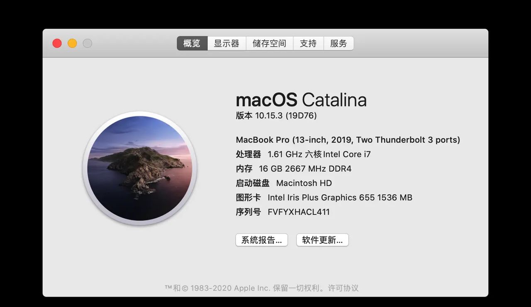This screenshot has width=531, height=307.
Task: Open the 显示器 tab
Action: [x=227, y=44]
